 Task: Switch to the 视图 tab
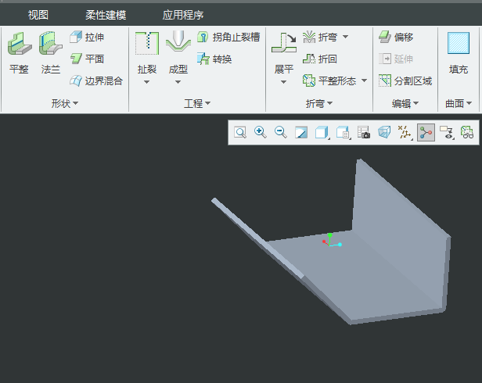38,15
